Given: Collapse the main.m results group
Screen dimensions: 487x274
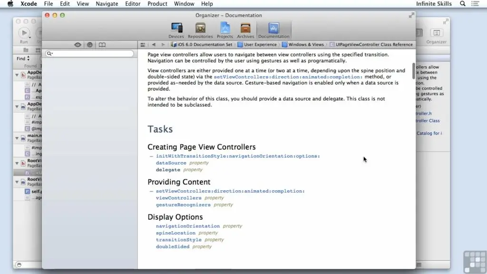Looking at the screenshot, I should pos(17,138).
